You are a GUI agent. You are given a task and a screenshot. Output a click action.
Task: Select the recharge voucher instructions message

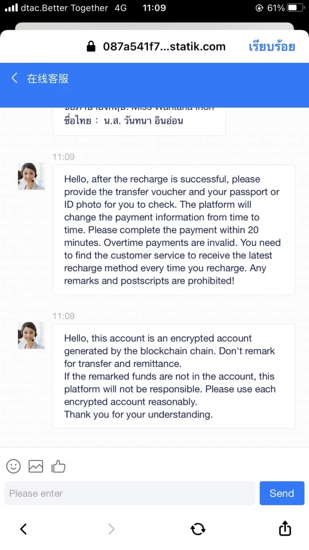click(x=174, y=230)
